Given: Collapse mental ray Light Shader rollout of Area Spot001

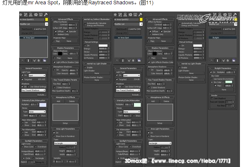Looking at the screenshot, I should click(97, 64).
